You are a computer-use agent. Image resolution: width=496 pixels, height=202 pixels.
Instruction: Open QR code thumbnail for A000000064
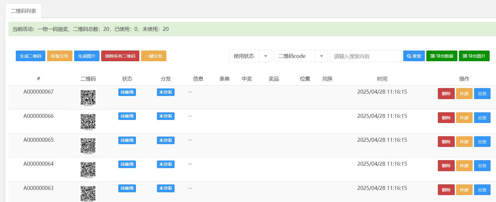click(x=88, y=169)
